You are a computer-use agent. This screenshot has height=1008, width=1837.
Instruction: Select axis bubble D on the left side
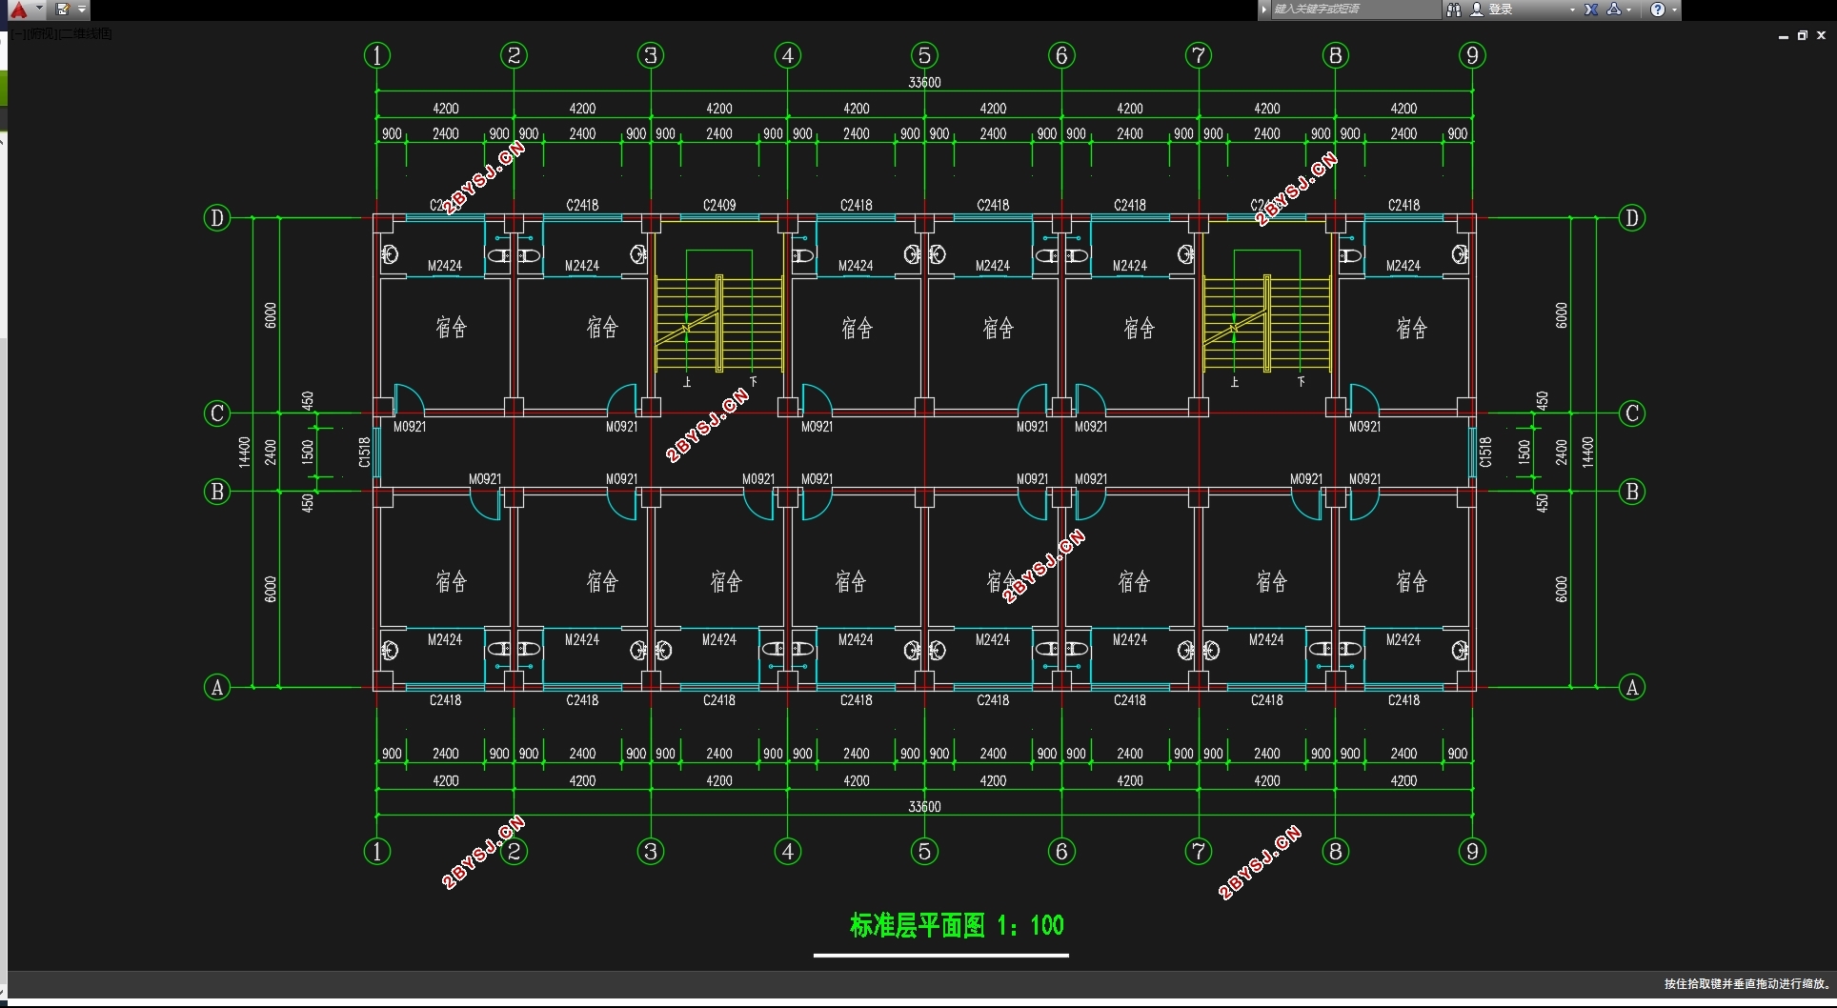click(x=217, y=218)
